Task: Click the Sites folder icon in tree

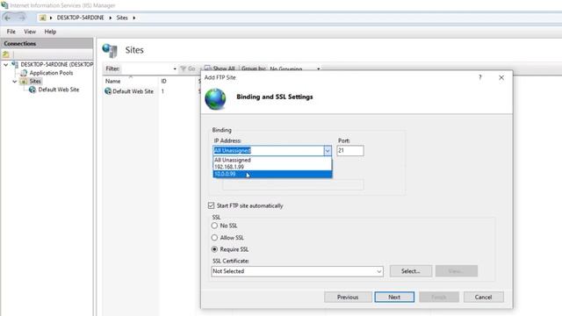Action: 24,82
